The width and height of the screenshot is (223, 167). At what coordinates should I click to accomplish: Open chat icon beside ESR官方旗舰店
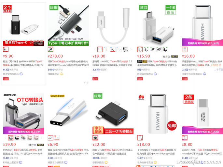pyautogui.click(x=21, y=162)
